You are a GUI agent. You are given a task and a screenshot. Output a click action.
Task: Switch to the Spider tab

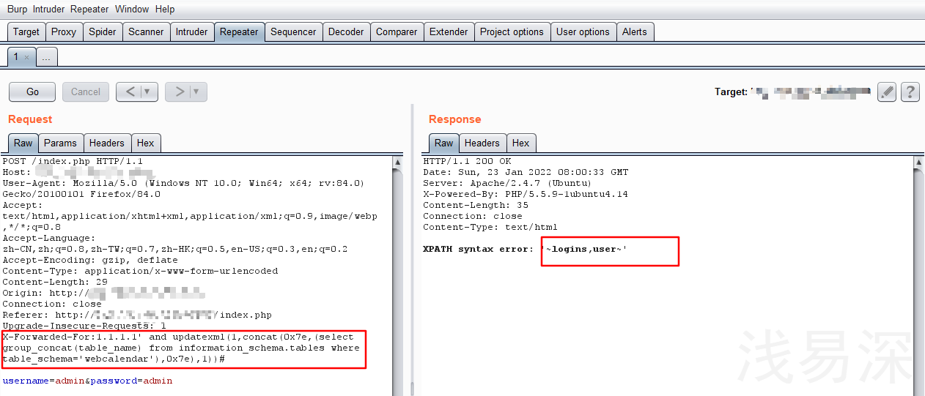(x=103, y=32)
